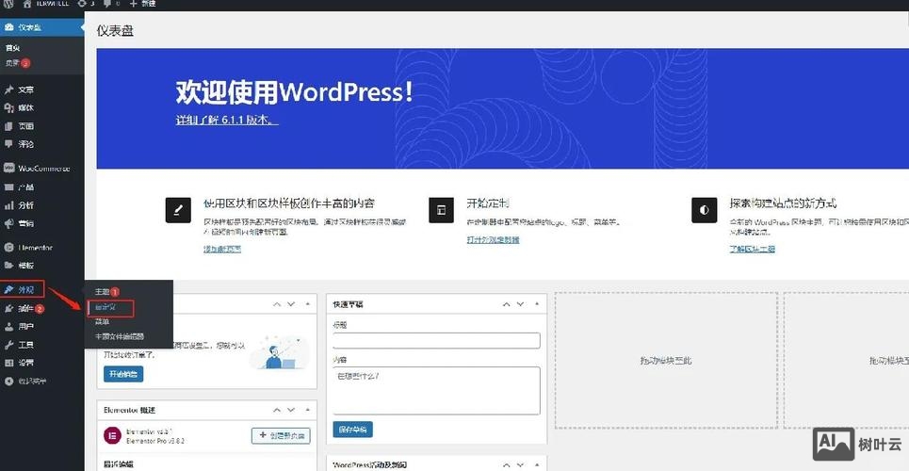Image resolution: width=909 pixels, height=471 pixels.
Task: Select 主题 in the 外观 flyout menu
Action: [x=107, y=292]
